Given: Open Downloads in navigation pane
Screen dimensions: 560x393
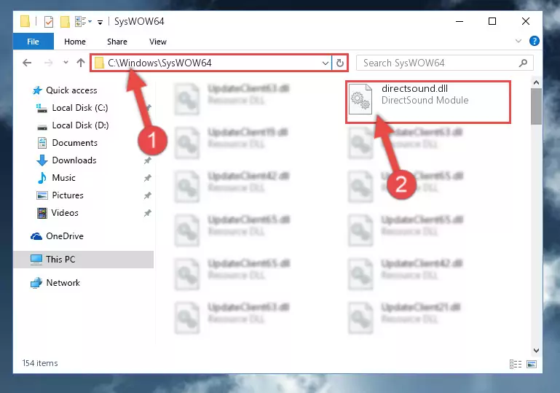Looking at the screenshot, I should (74, 160).
